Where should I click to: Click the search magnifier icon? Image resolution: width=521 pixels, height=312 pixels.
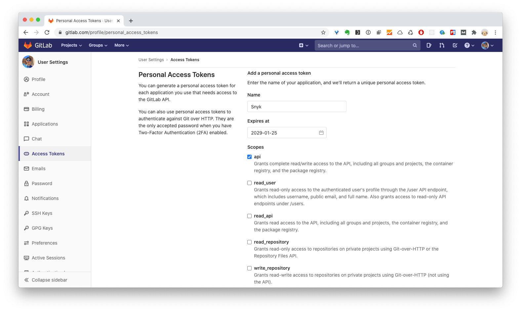415,45
